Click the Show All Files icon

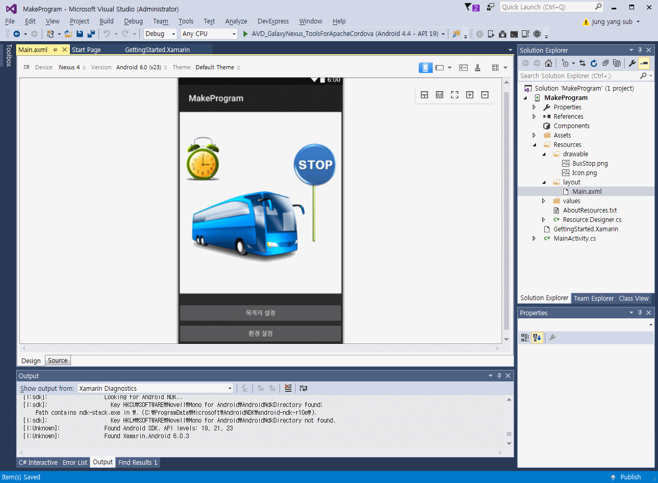(x=617, y=63)
